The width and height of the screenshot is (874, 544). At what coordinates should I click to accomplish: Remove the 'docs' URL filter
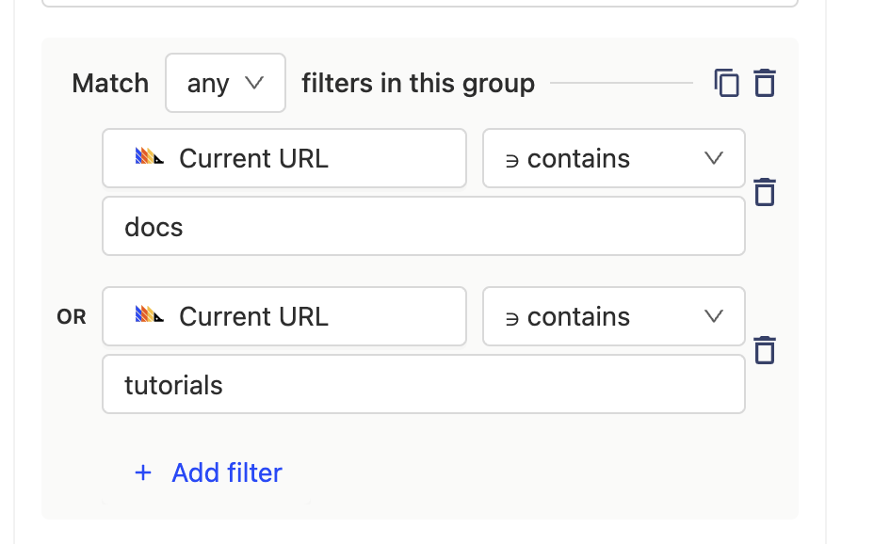pyautogui.click(x=765, y=192)
